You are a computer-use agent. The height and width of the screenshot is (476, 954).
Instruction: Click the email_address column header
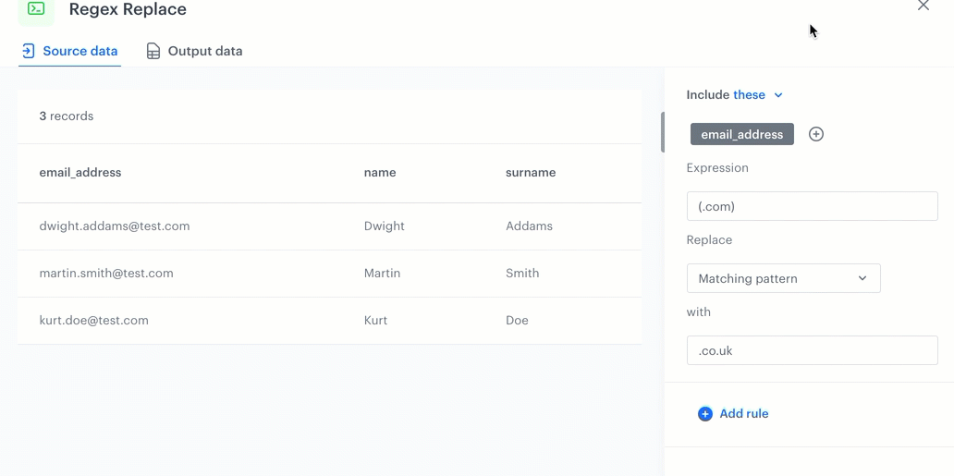point(80,172)
